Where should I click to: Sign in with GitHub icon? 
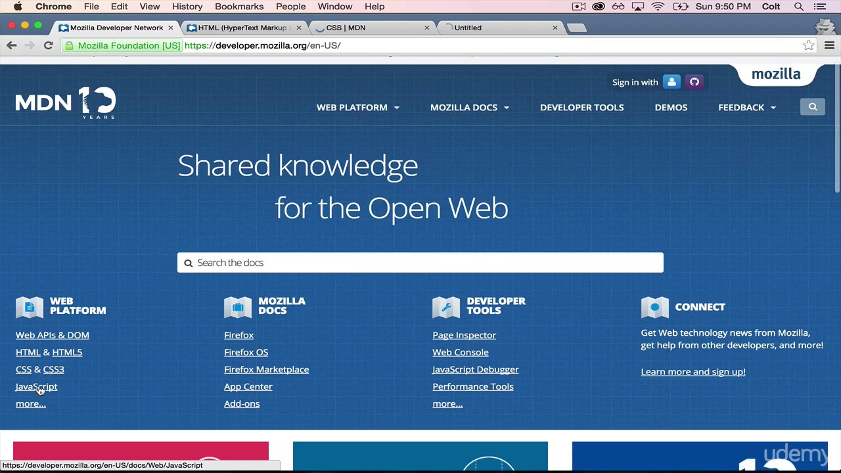694,82
